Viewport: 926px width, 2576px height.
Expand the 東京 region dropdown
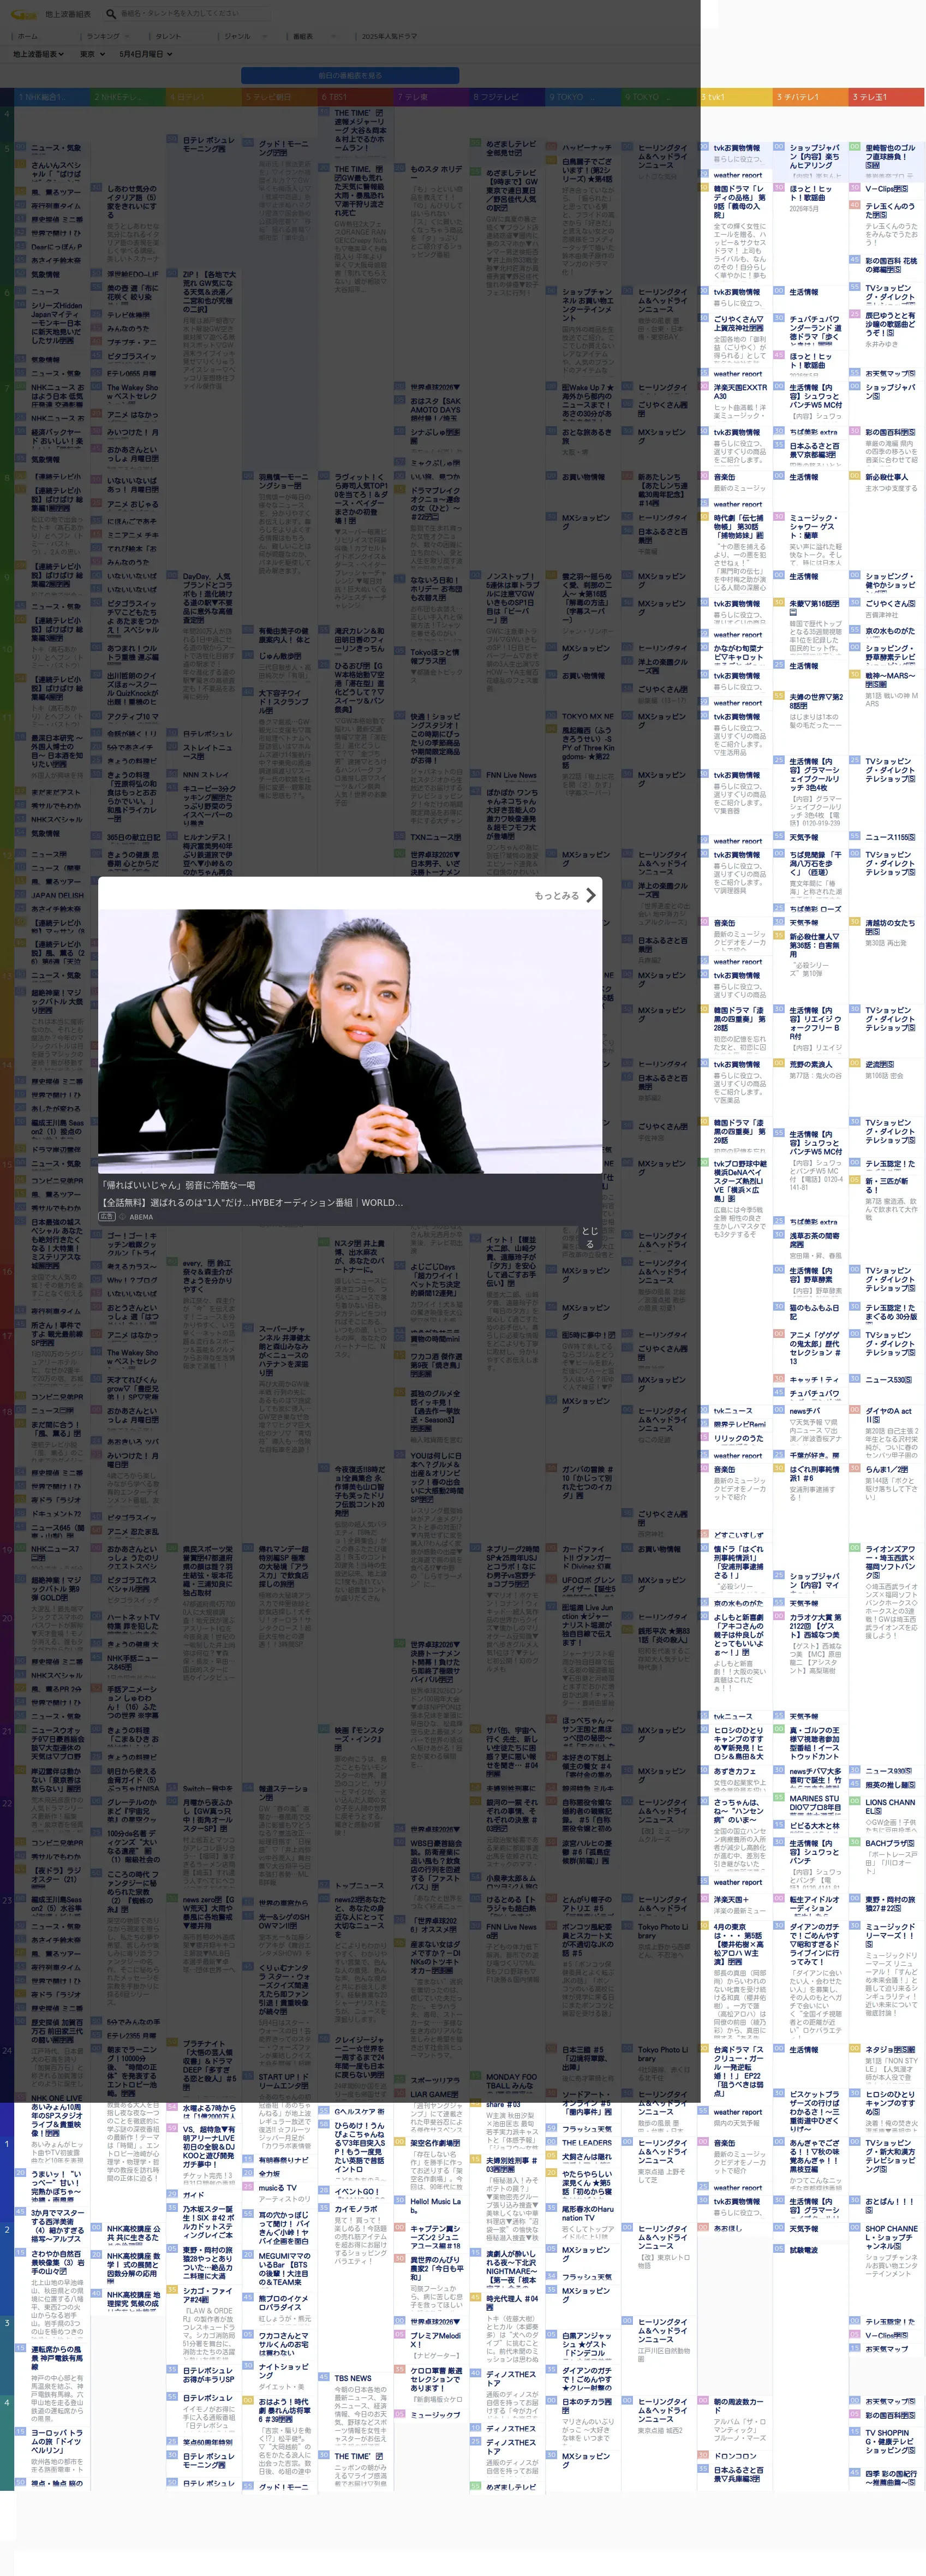92,54
